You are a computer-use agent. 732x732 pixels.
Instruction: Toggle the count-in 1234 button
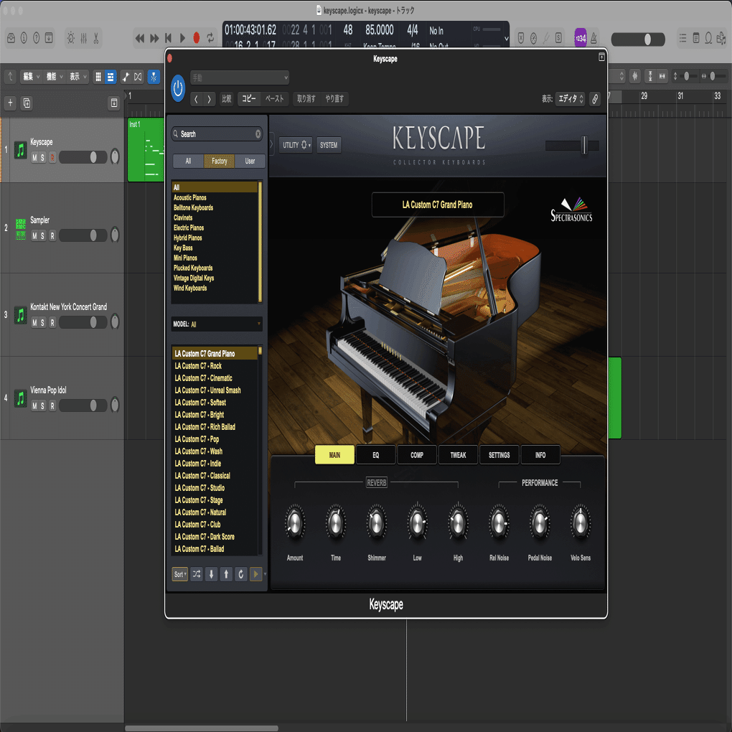click(x=581, y=38)
